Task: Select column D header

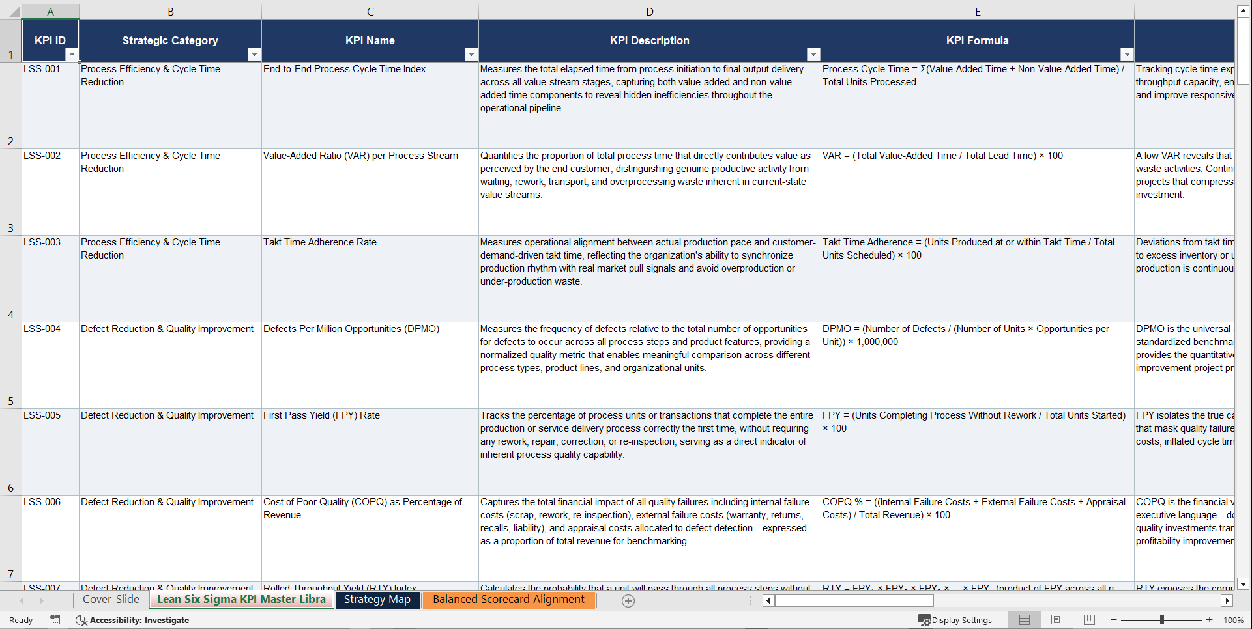Action: [650, 12]
